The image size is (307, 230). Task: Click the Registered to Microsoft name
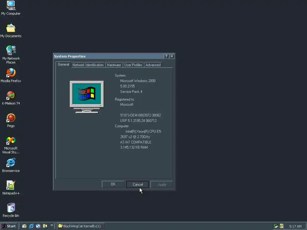coord(127,105)
